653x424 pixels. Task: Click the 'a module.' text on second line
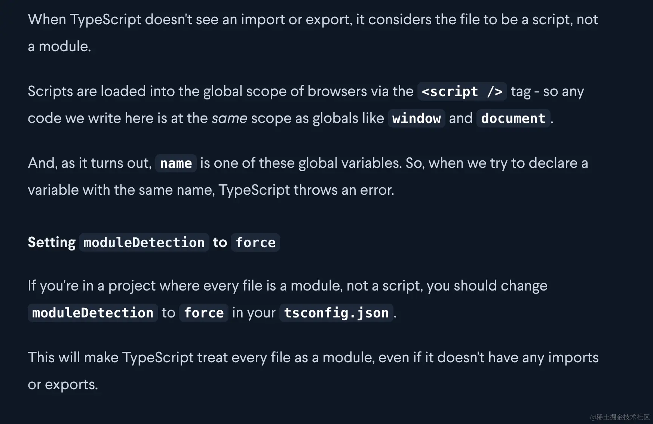coord(59,47)
